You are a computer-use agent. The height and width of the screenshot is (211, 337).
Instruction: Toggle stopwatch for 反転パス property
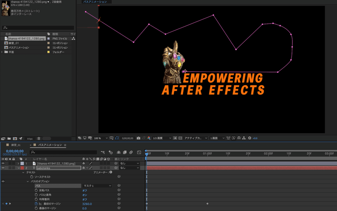[36, 190]
